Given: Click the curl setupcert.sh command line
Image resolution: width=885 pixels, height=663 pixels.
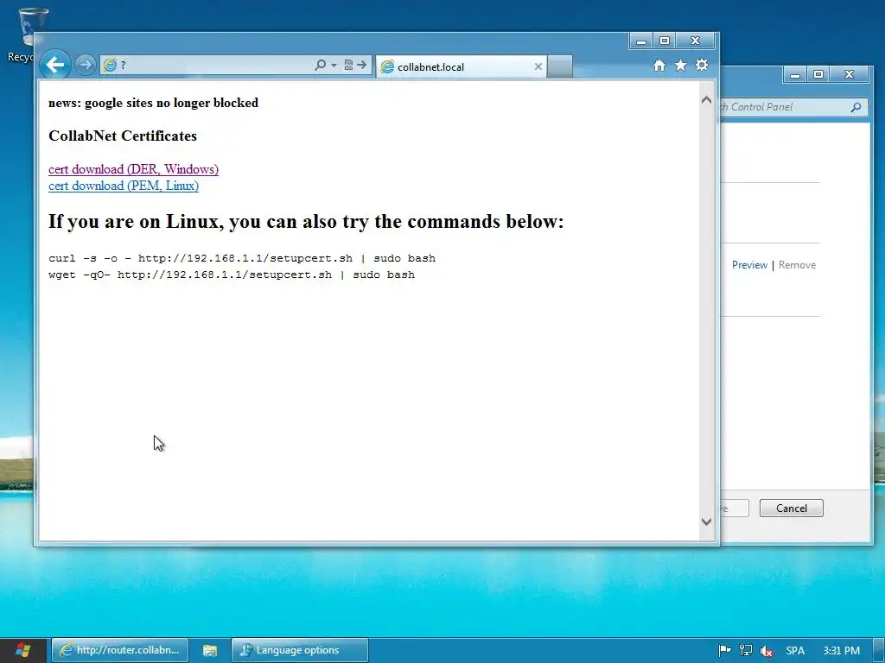Looking at the screenshot, I should (x=242, y=258).
